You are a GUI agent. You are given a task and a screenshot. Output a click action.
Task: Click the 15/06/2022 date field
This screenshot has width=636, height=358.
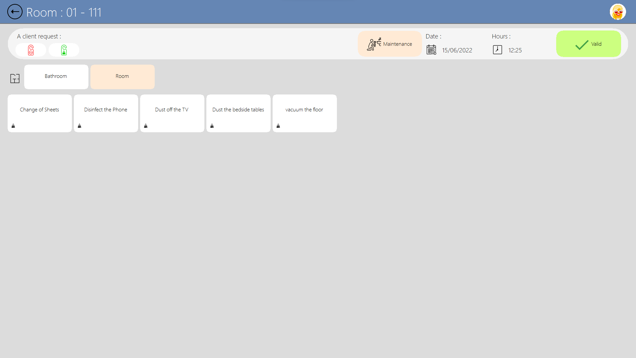tap(457, 50)
